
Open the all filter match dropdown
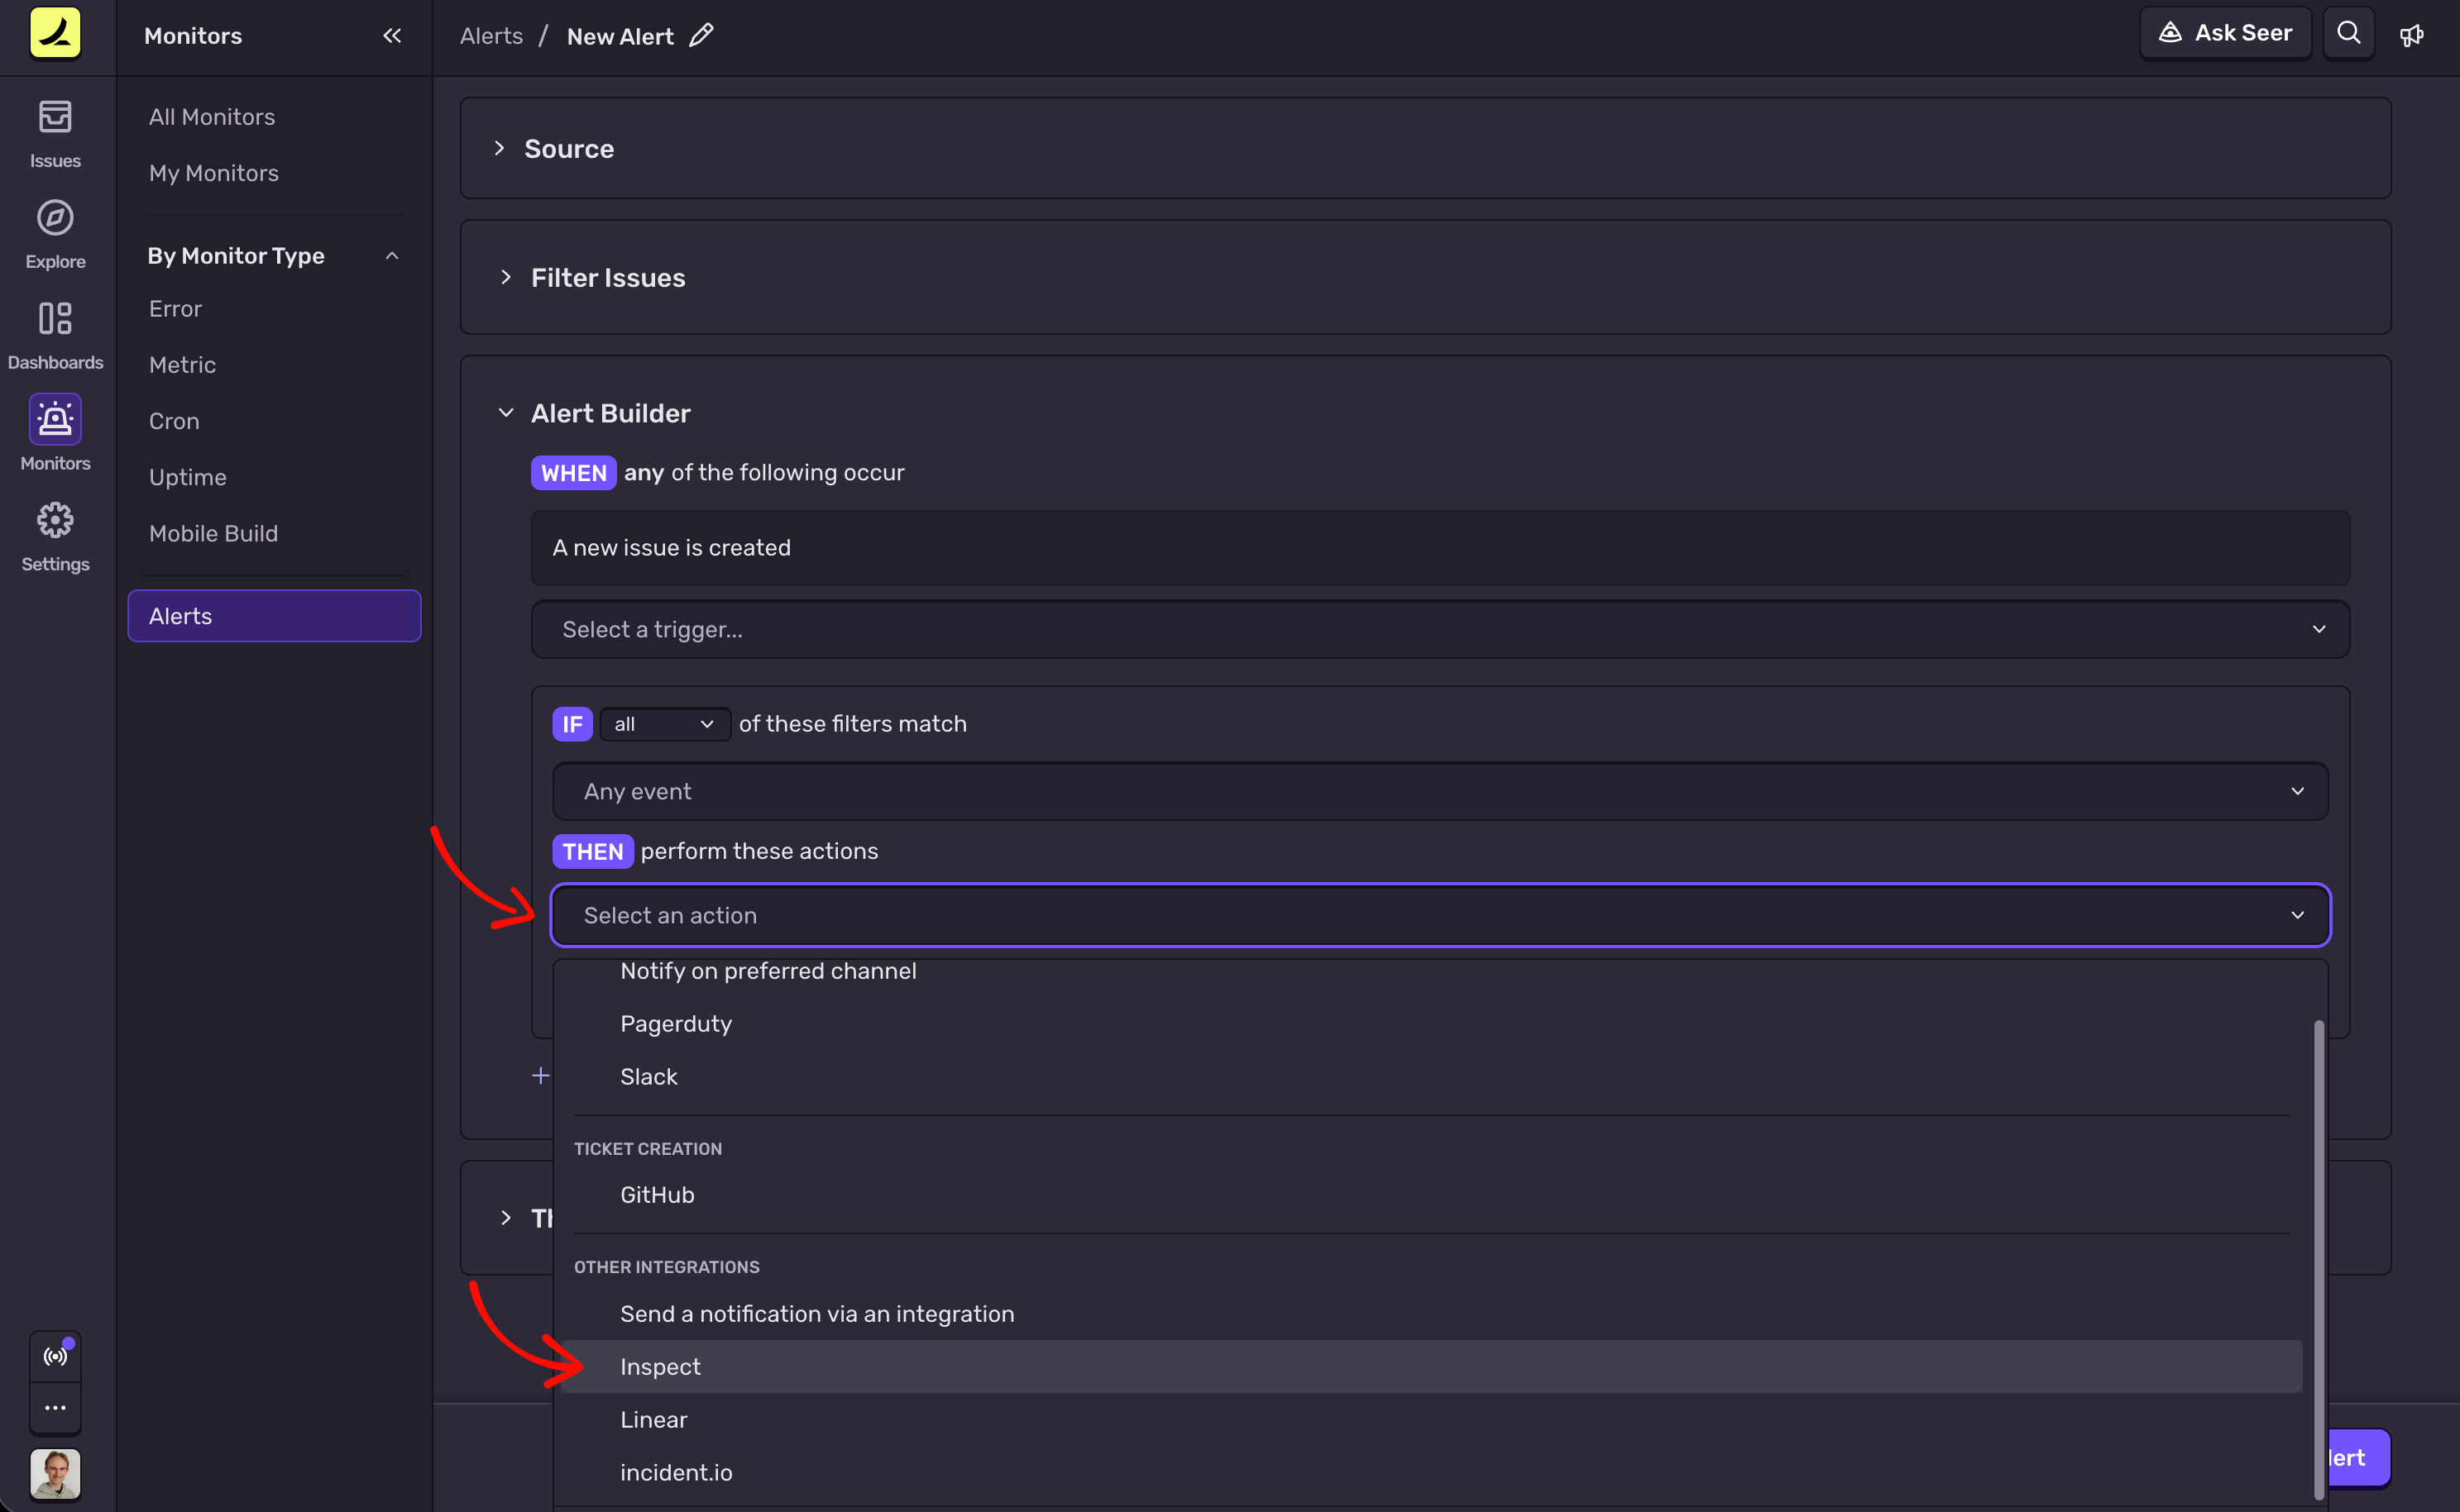664,724
